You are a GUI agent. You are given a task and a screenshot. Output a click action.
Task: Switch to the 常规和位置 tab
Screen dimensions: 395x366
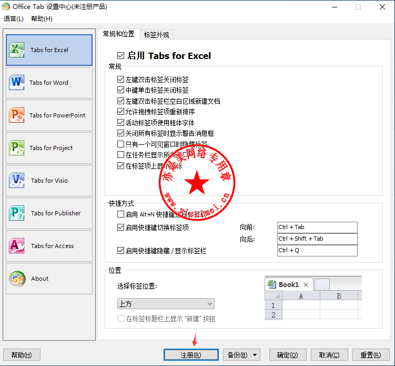coord(119,34)
